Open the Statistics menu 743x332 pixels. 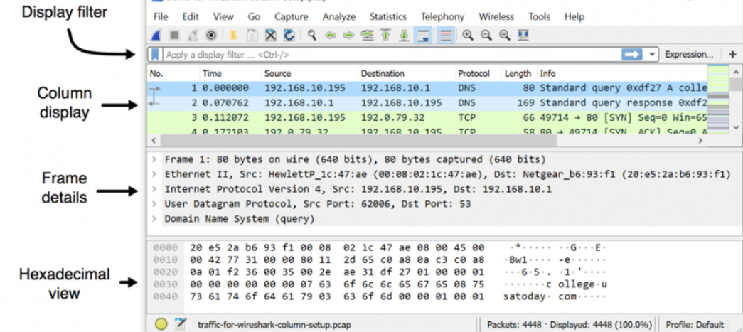[388, 16]
